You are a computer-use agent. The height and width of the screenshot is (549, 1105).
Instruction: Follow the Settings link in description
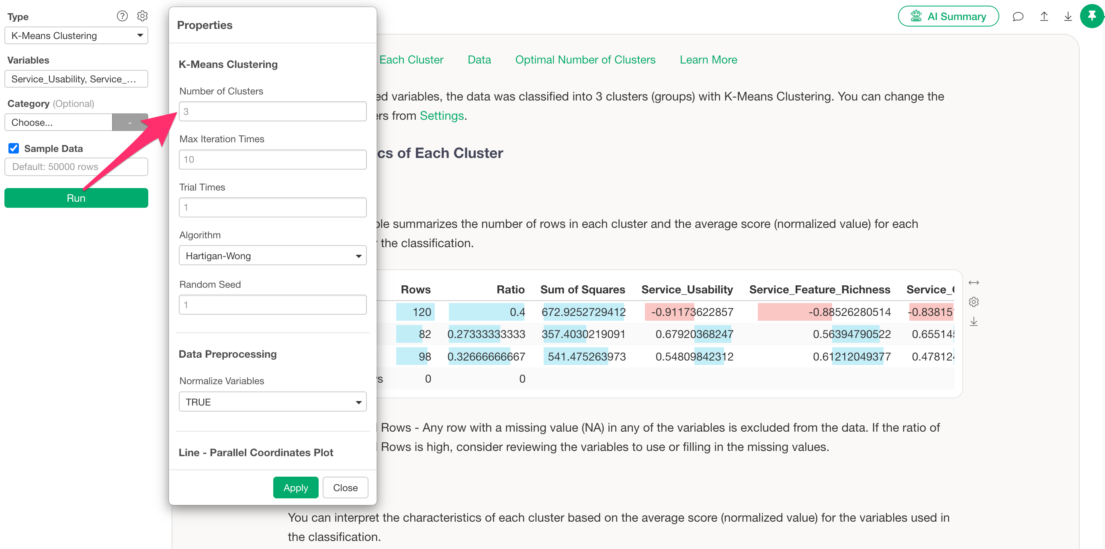tap(442, 116)
